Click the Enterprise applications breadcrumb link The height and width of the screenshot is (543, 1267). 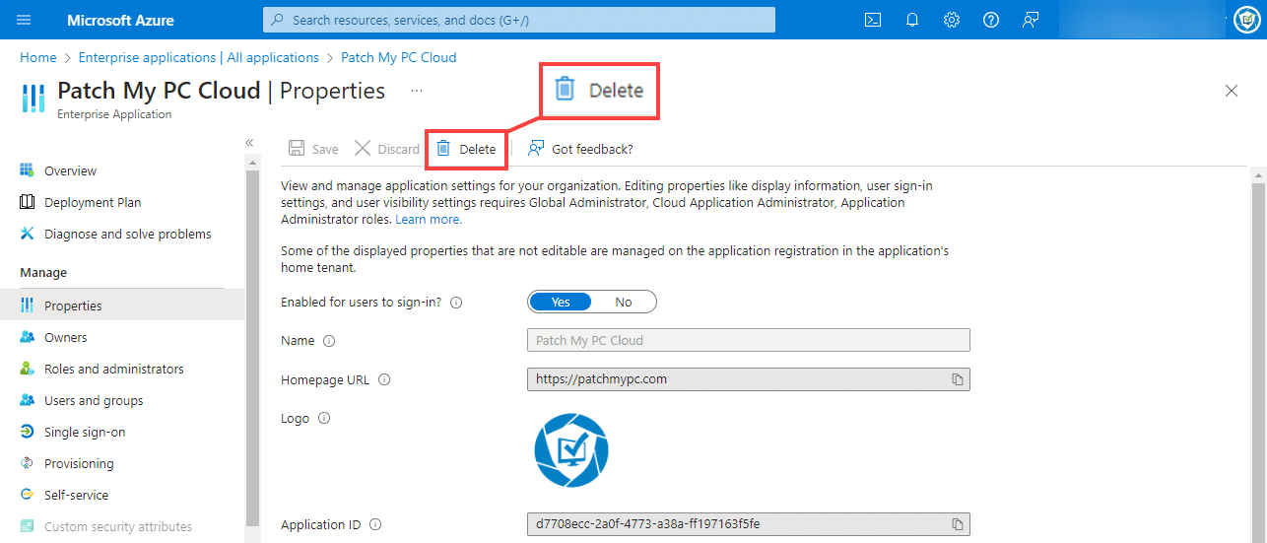click(198, 57)
